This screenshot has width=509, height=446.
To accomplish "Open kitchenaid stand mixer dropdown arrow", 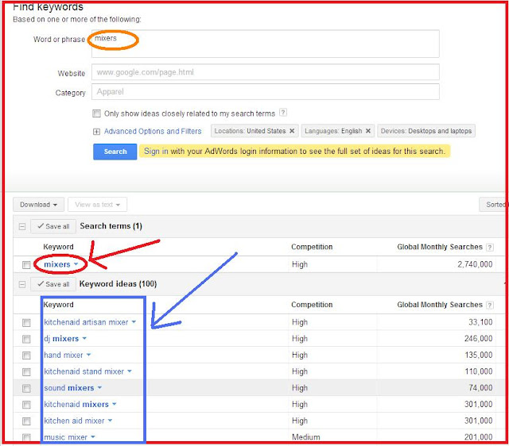I will (x=130, y=371).
